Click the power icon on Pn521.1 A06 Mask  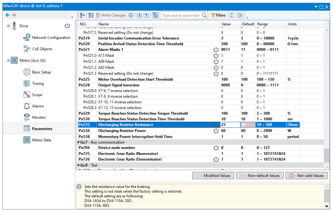[x=216, y=61]
